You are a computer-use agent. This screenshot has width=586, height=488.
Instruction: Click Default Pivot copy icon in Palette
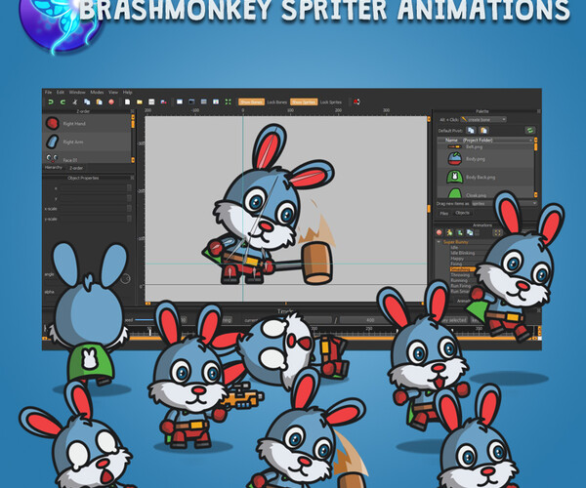pos(472,131)
